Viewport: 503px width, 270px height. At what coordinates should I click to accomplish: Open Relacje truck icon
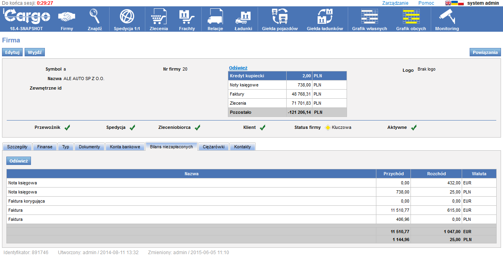click(215, 17)
